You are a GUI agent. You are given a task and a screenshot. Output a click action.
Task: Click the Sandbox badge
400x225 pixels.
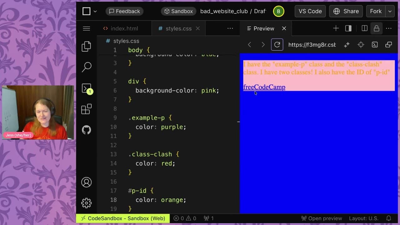(178, 11)
